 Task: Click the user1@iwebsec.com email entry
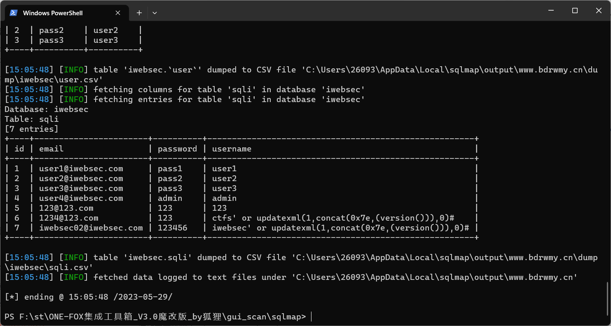[x=81, y=169]
